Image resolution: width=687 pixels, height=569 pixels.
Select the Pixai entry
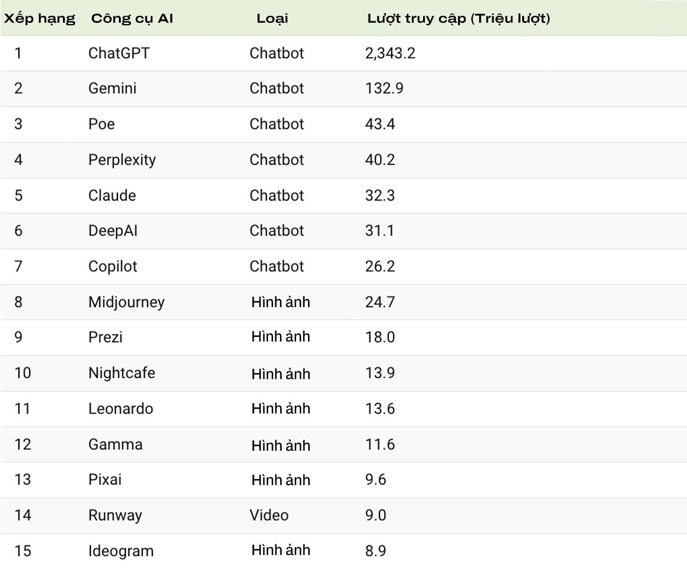pos(105,479)
